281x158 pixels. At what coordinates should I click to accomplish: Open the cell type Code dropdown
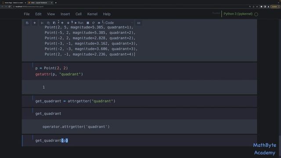point(119,23)
